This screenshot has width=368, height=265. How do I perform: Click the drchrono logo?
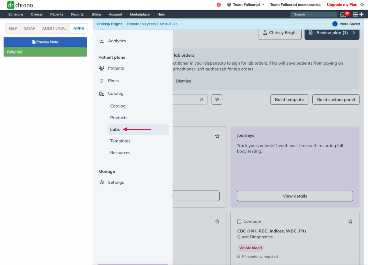pos(19,5)
